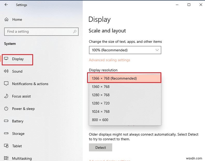Open Multitasking settings page
This screenshot has height=161, width=205.
[22, 158]
